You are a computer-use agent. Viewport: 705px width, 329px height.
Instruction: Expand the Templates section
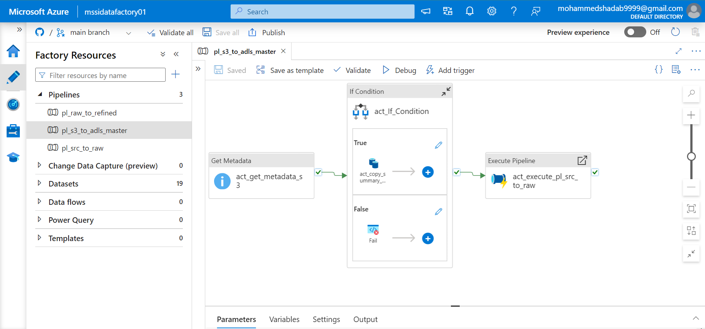pyautogui.click(x=39, y=238)
